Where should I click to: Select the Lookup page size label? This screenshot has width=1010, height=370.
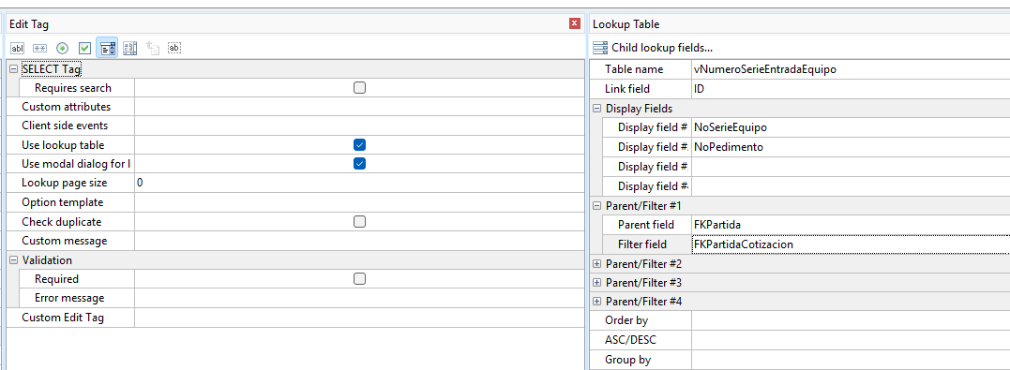click(65, 183)
